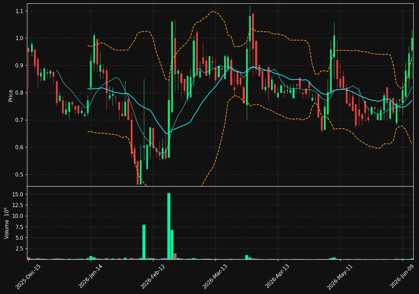Click the 0.8 price tick label
The image size is (419, 294).
coord(20,93)
